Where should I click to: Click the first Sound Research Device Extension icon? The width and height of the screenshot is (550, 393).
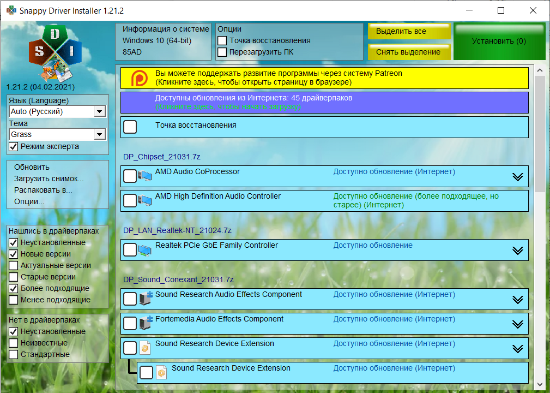[x=145, y=348]
